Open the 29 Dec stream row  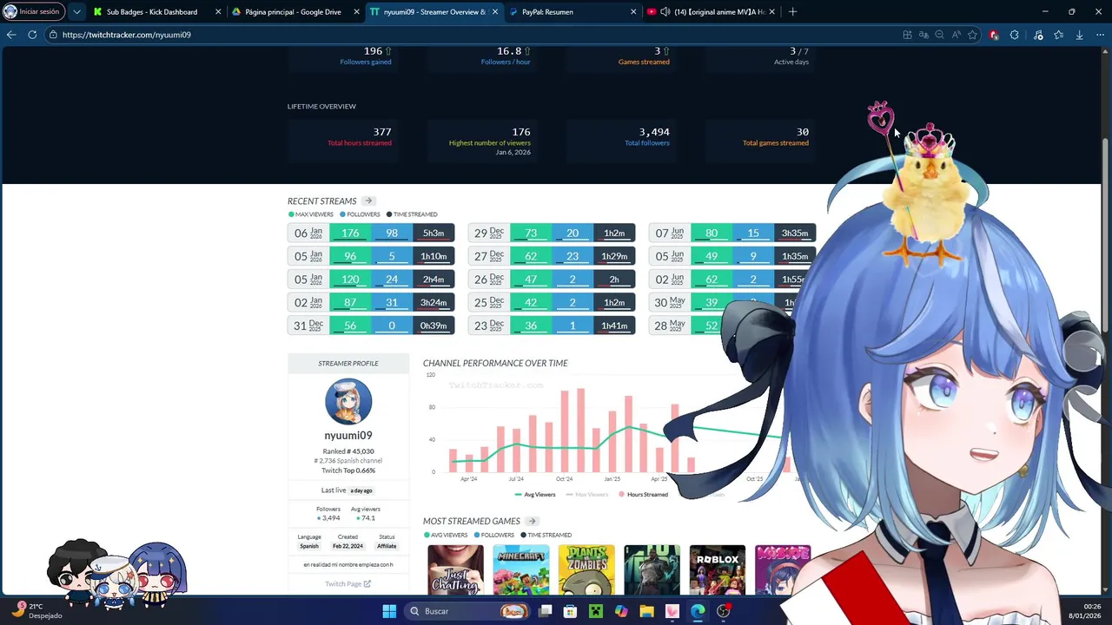point(552,233)
